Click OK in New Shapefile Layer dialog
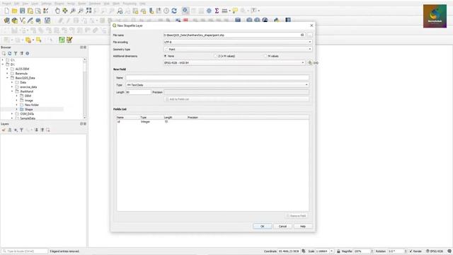The image size is (453, 255). (263, 227)
